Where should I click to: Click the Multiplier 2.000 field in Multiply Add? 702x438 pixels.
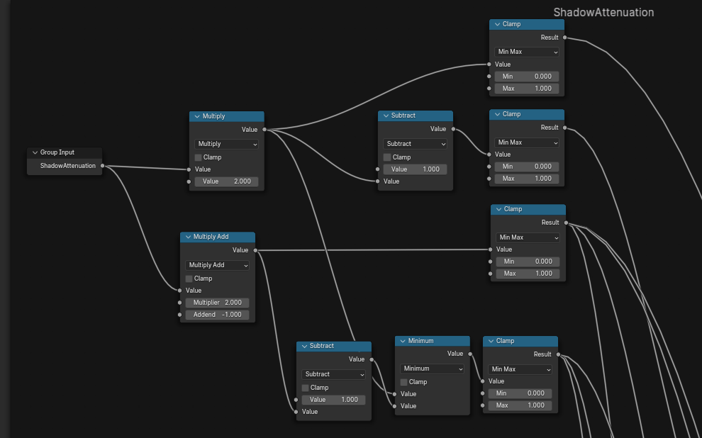tap(217, 303)
